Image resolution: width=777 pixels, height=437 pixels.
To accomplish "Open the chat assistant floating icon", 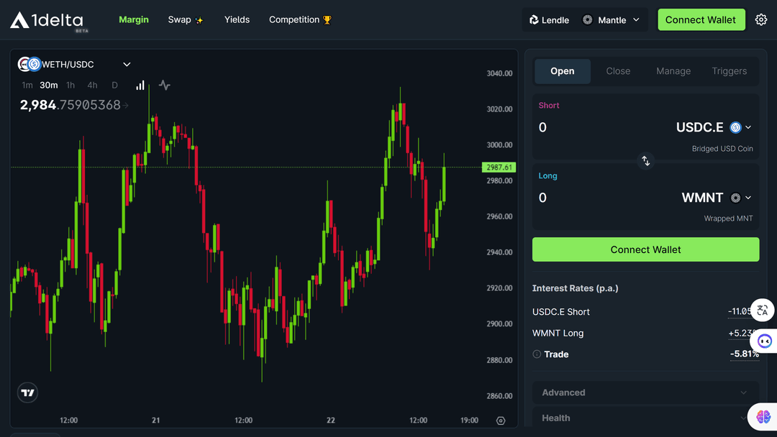I will coord(764,341).
